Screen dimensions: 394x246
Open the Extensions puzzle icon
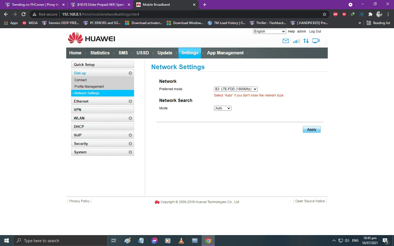click(x=370, y=14)
